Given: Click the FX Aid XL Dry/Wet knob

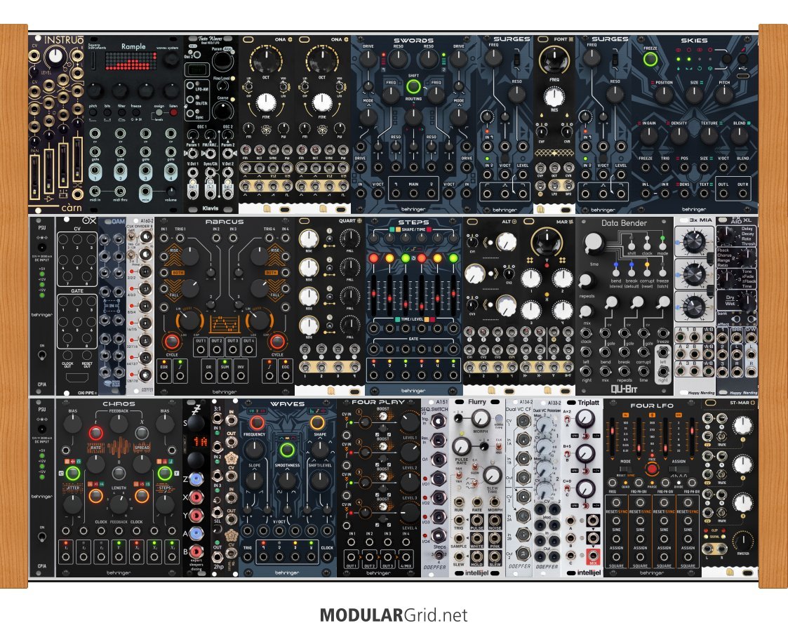Looking at the screenshot, I should pyautogui.click(x=747, y=302).
